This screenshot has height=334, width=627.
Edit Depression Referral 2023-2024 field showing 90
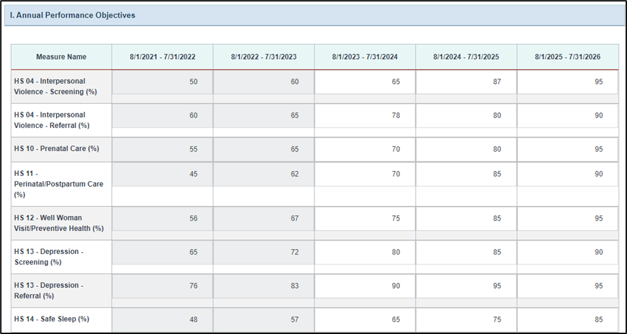click(x=364, y=286)
